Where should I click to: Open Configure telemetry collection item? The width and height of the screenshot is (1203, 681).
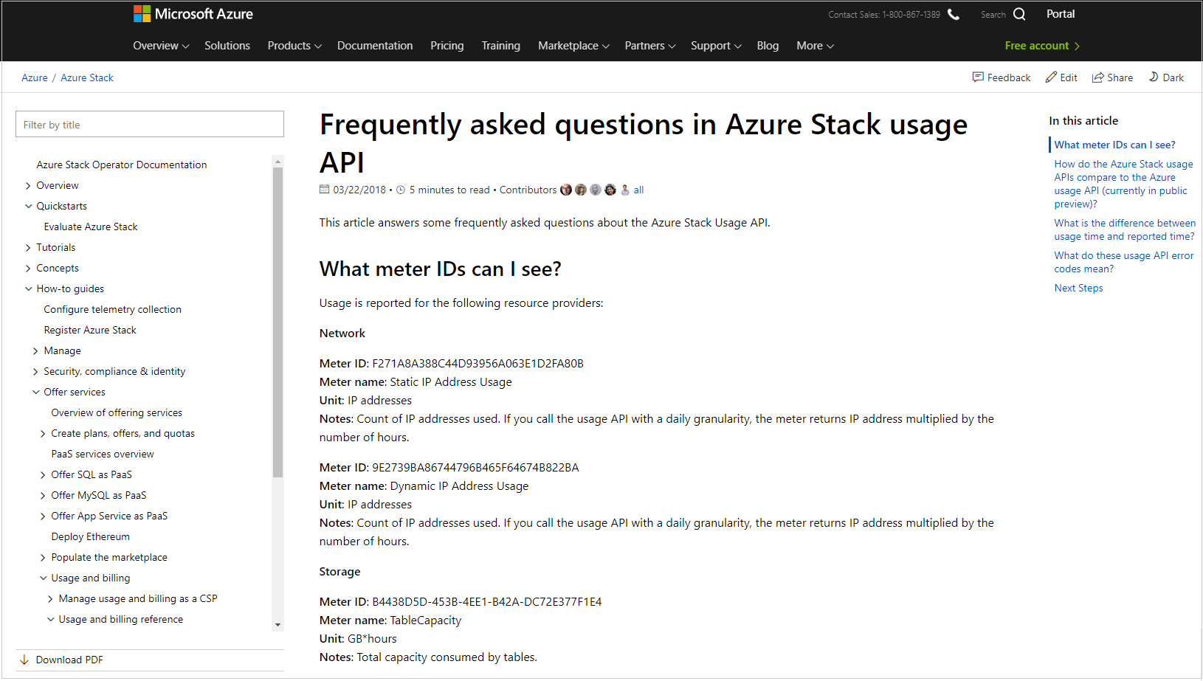(112, 309)
